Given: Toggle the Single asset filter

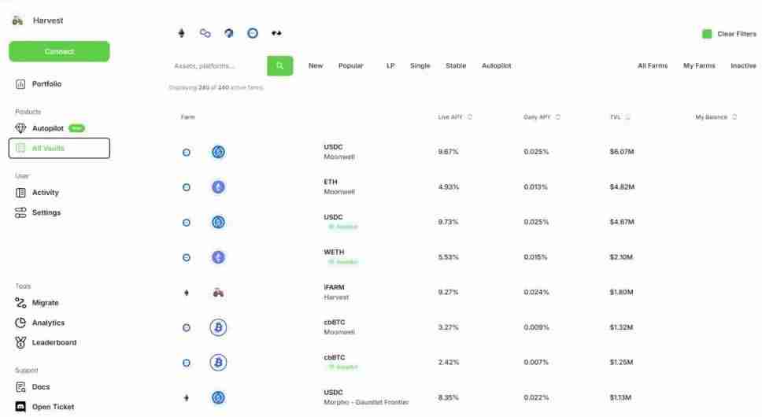Looking at the screenshot, I should pyautogui.click(x=420, y=66).
